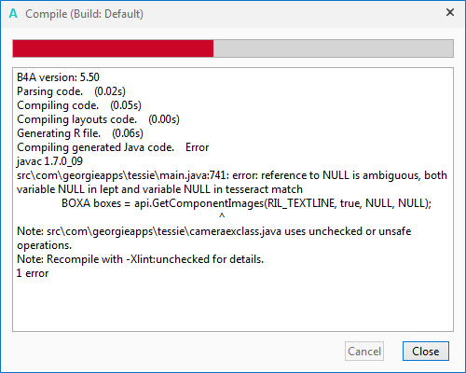Screen dimensions: 466x373
Task: Click the cameraexclass.java note line
Action: 214,238
